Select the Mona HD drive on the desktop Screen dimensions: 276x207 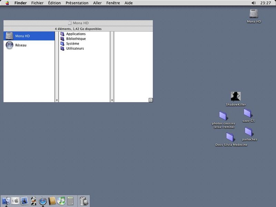(254, 16)
